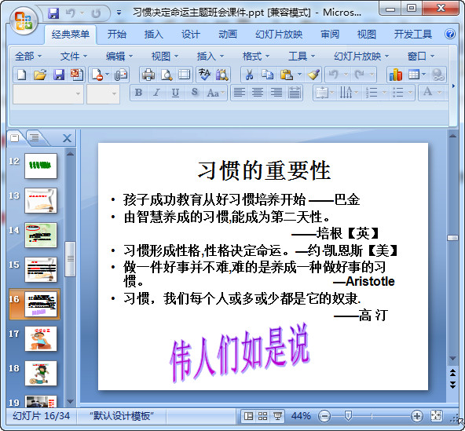Jump to the next slide button
The width and height of the screenshot is (465, 431).
click(x=452, y=385)
